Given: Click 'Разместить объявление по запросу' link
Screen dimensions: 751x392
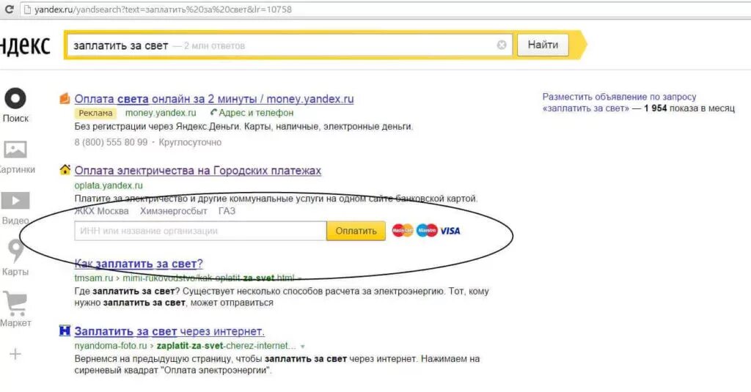Looking at the screenshot, I should tap(619, 97).
